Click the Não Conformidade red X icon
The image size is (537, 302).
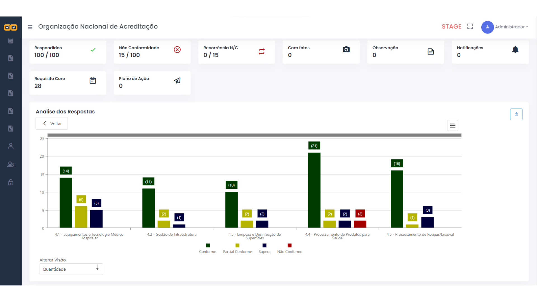point(177,50)
